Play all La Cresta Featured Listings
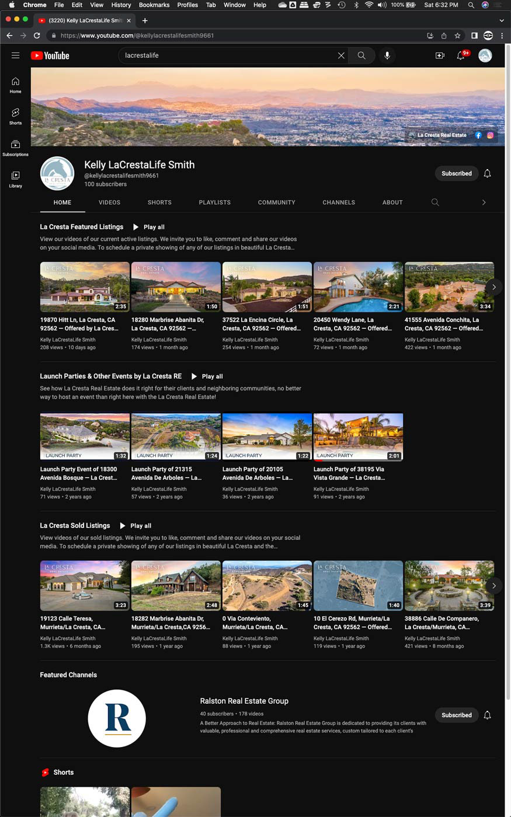The width and height of the screenshot is (511, 817). point(149,227)
